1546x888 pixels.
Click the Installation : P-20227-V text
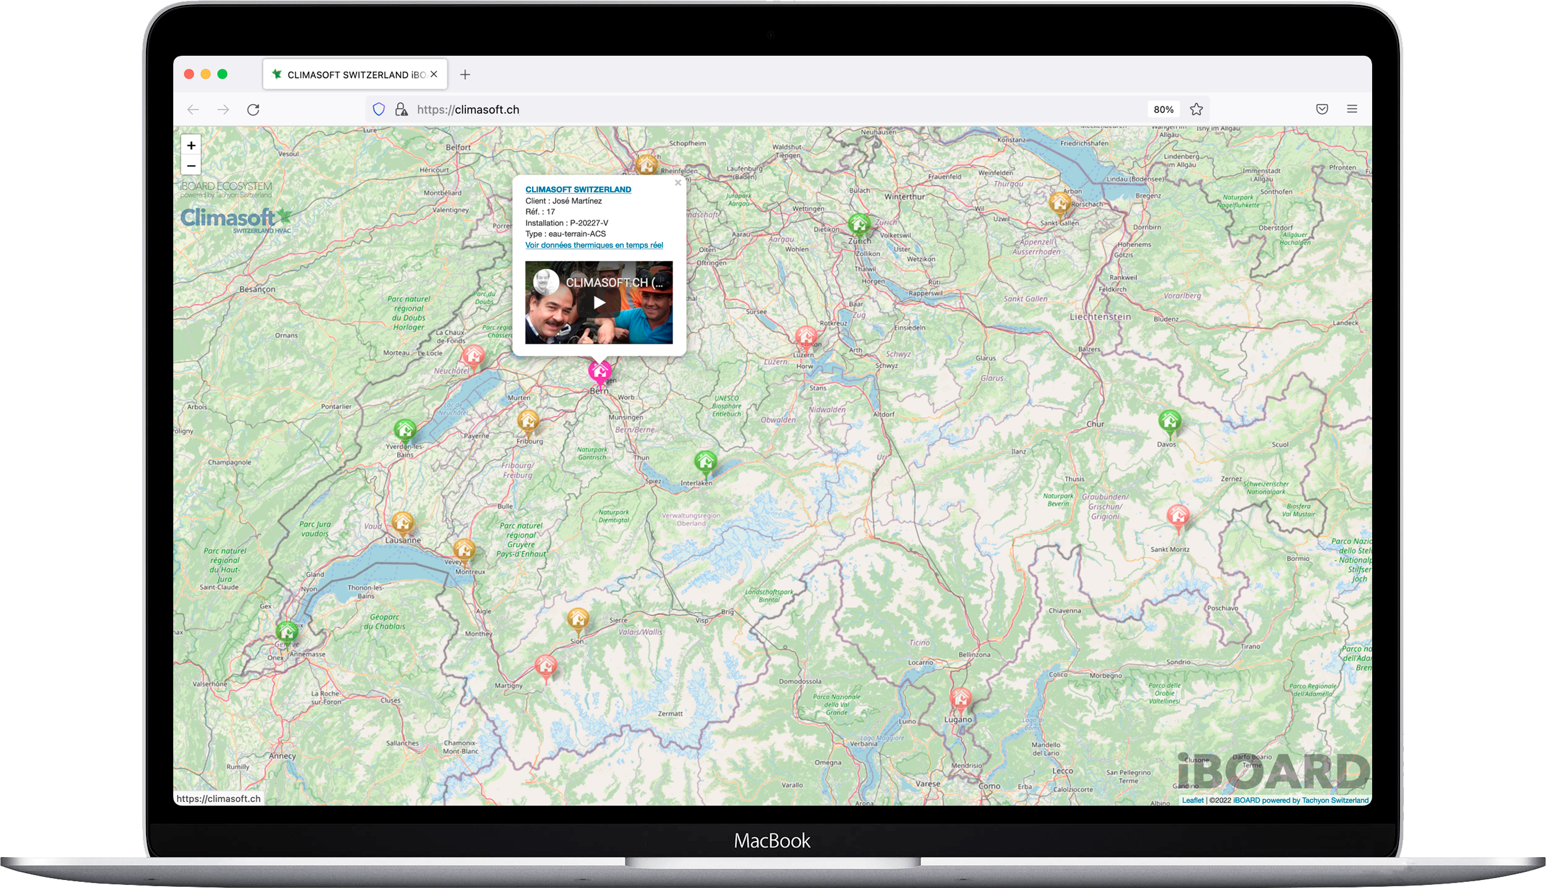pyautogui.click(x=566, y=223)
